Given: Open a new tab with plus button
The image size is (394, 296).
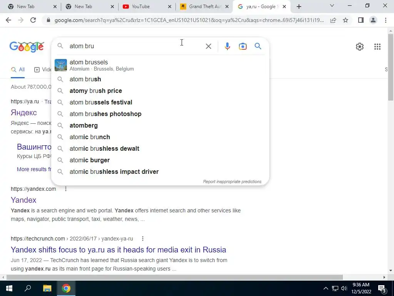Looking at the screenshot, I should [x=299, y=7].
